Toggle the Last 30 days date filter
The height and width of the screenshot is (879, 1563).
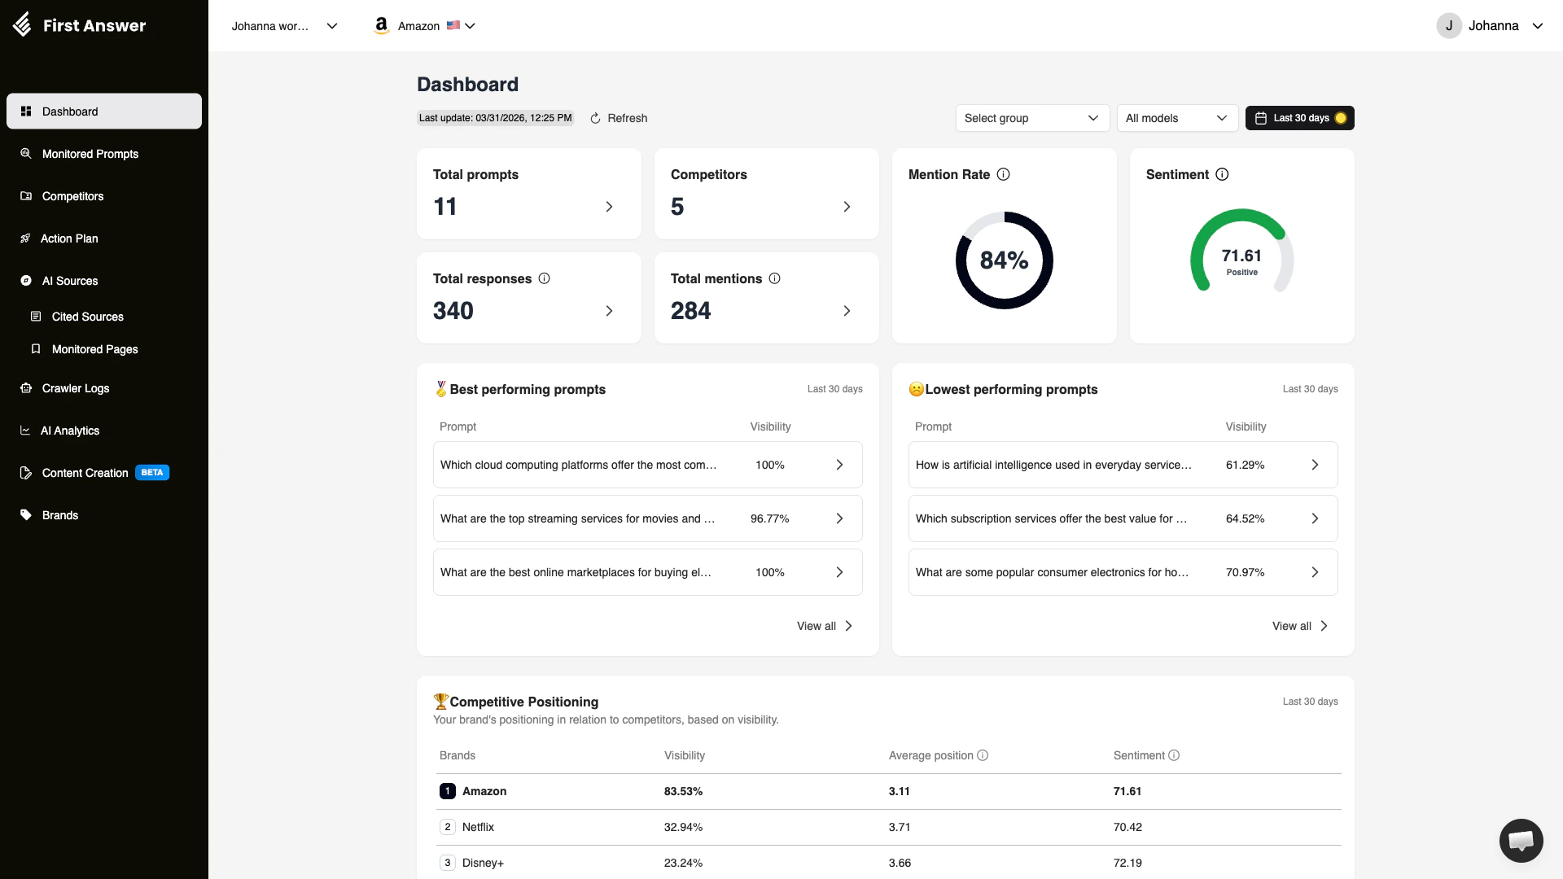pos(1299,118)
